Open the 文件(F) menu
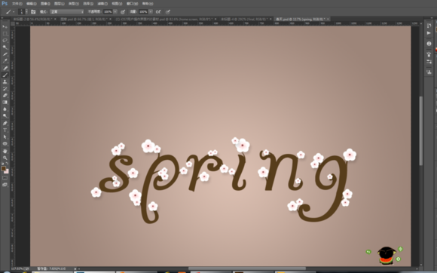The width and height of the screenshot is (437, 273). tap(17, 4)
